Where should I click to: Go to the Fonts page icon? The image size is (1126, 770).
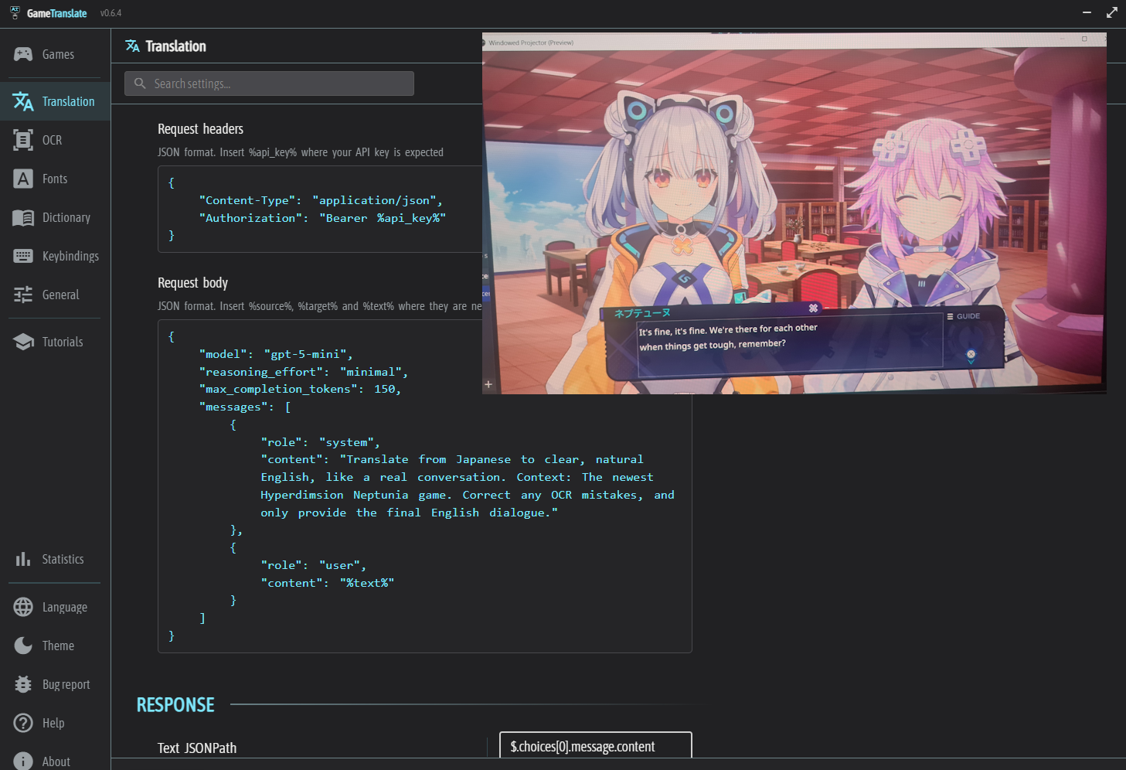click(x=23, y=179)
